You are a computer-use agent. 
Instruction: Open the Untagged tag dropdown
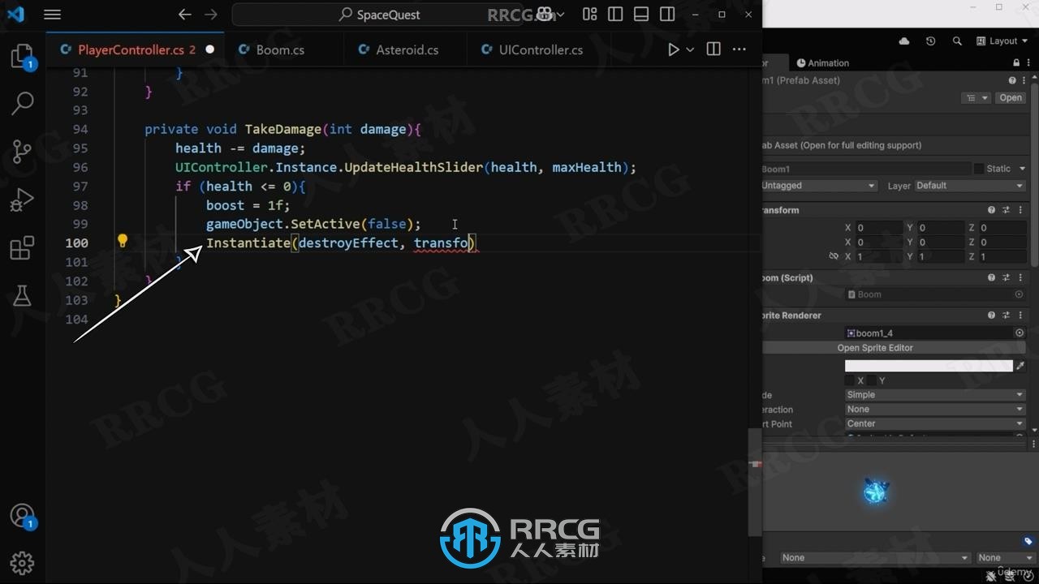818,186
